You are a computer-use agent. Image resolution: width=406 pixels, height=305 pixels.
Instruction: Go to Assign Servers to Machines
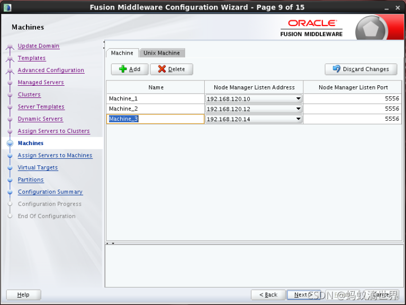coord(55,155)
